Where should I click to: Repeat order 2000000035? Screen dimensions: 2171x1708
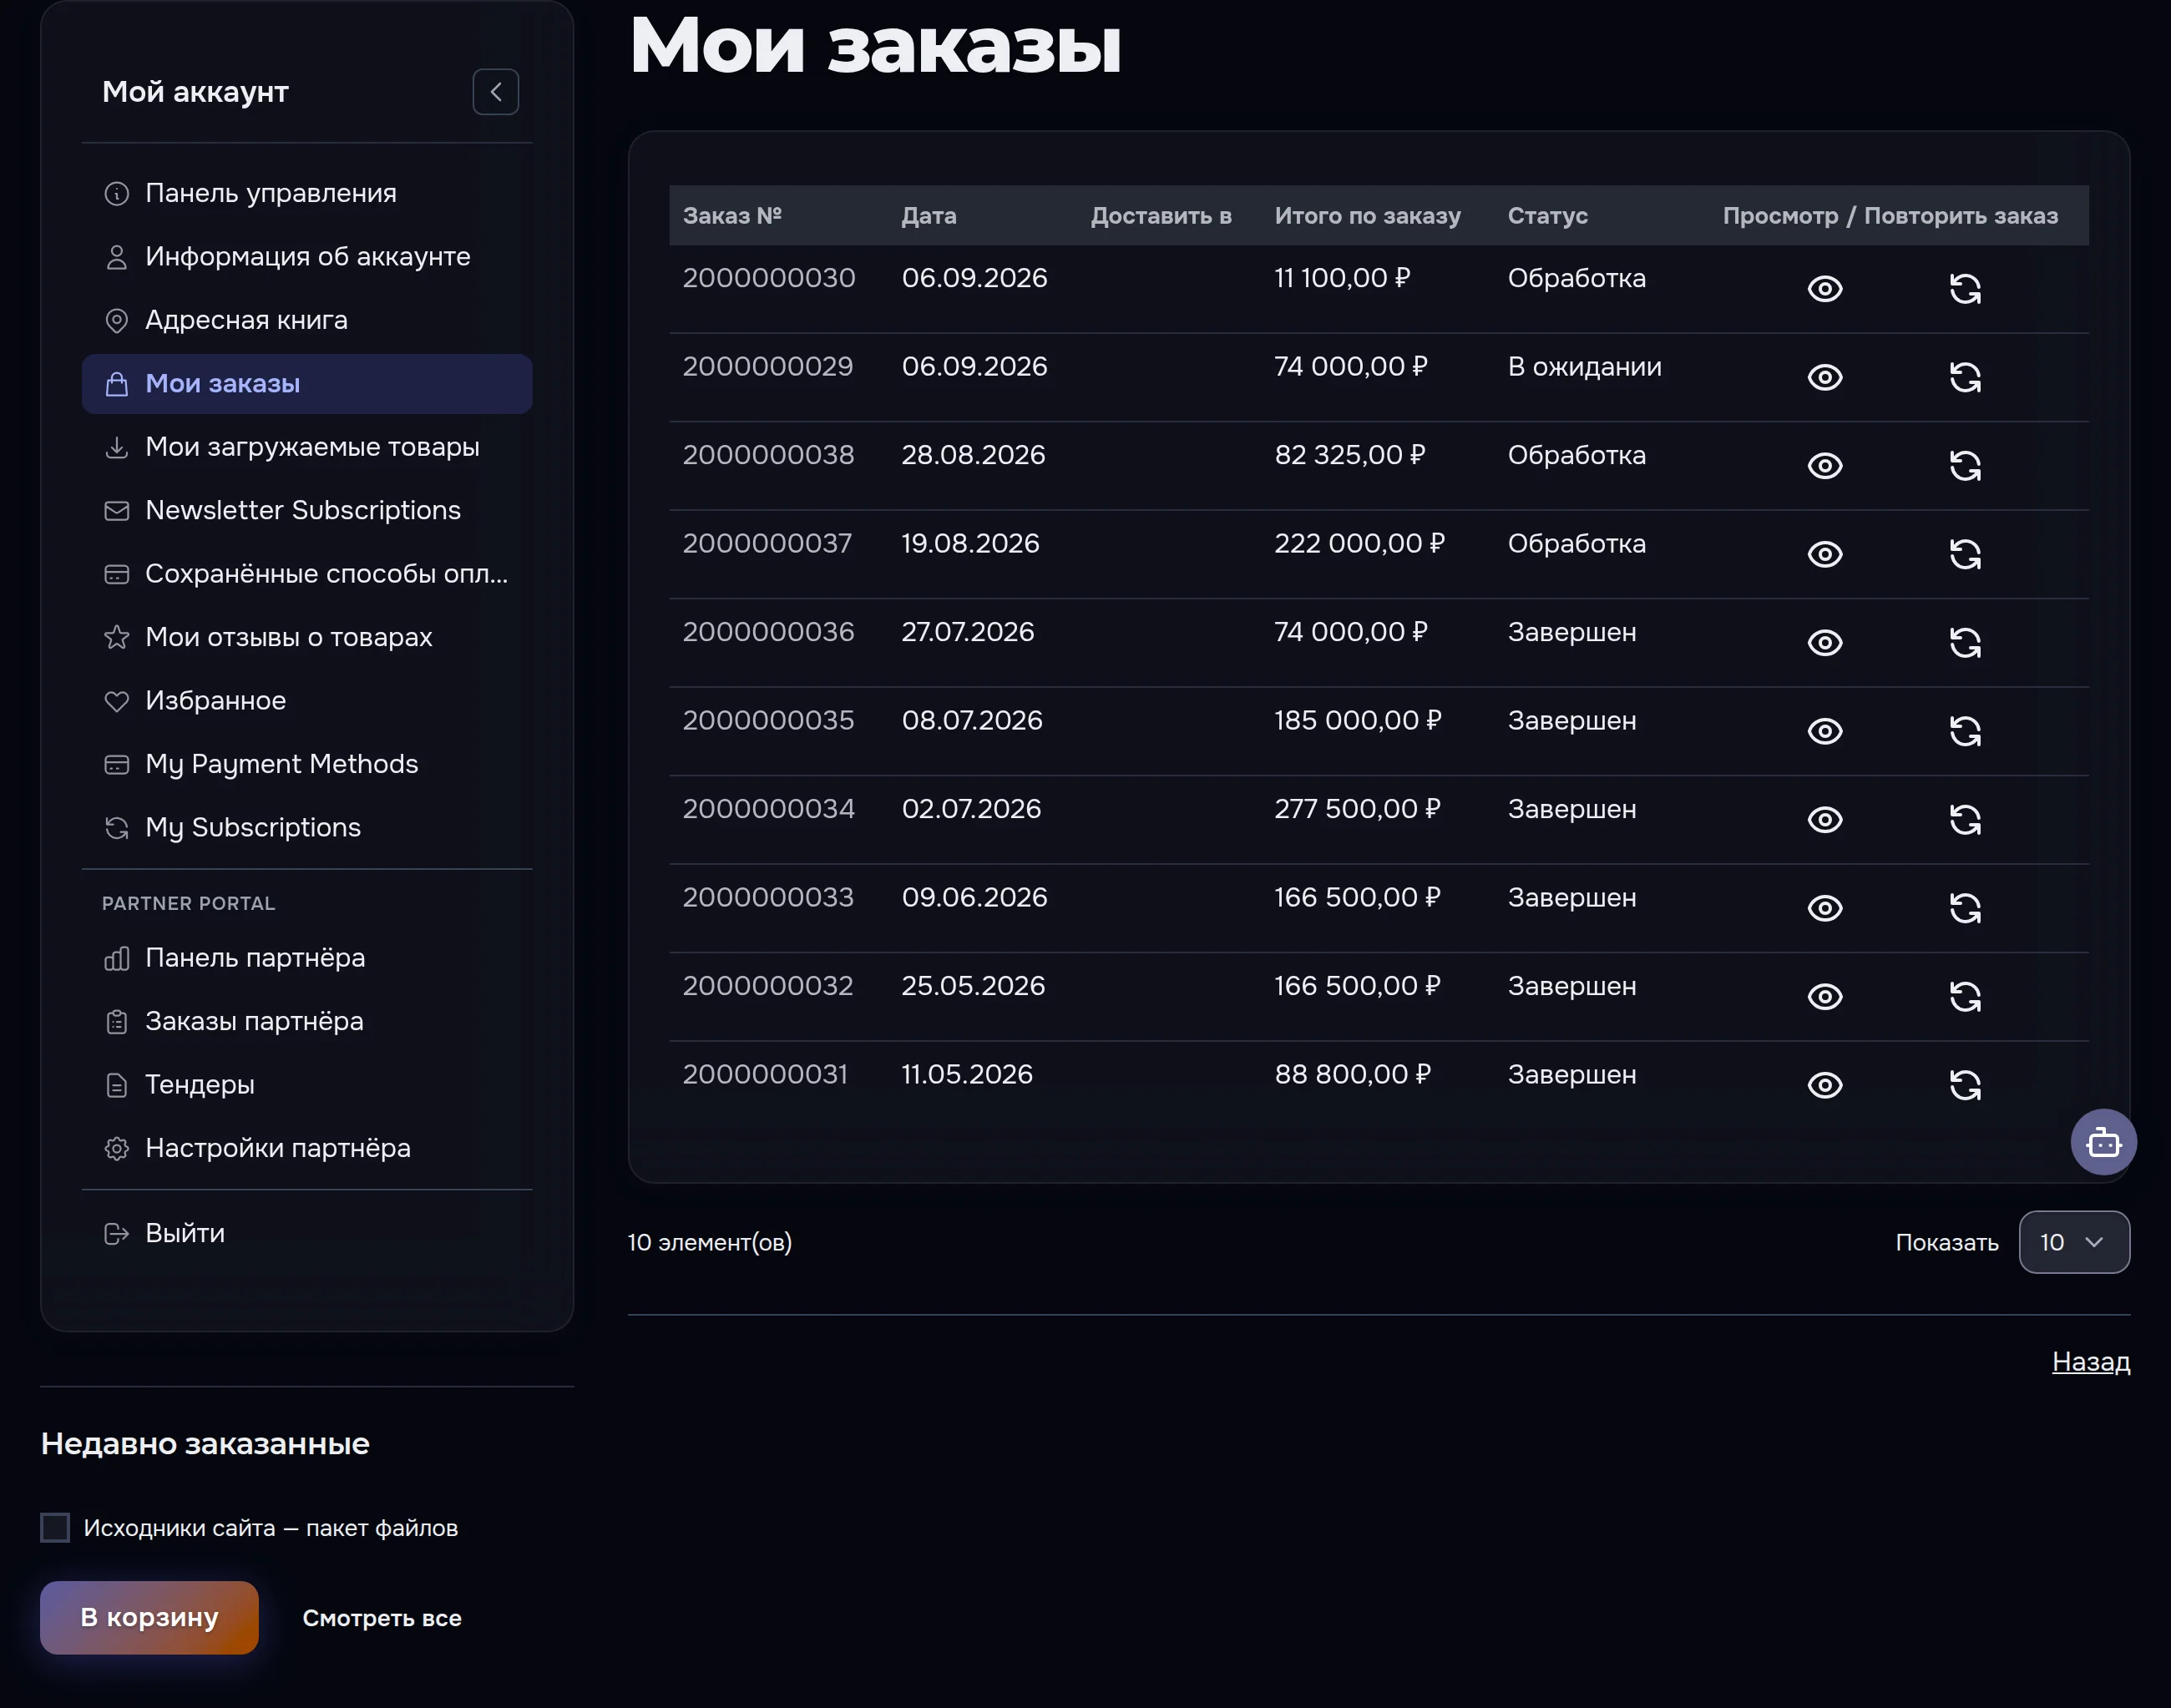1965,731
